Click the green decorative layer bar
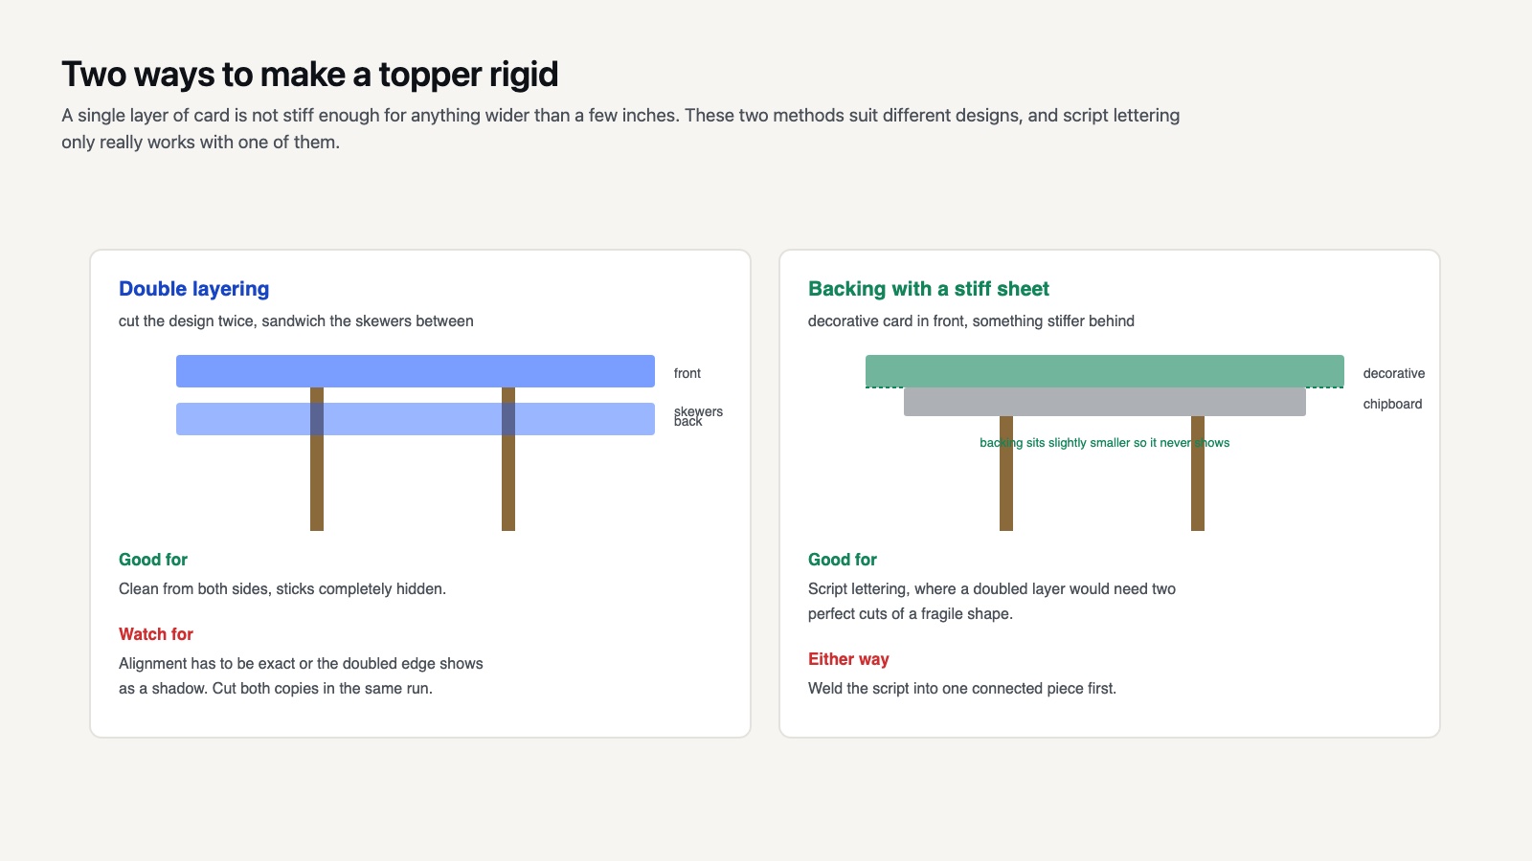Screen dimensions: 1532x861 tap(1105, 371)
